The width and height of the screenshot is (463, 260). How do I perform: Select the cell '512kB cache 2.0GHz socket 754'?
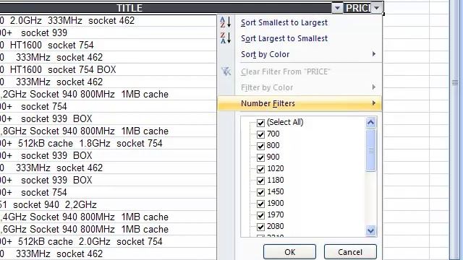[108, 241]
